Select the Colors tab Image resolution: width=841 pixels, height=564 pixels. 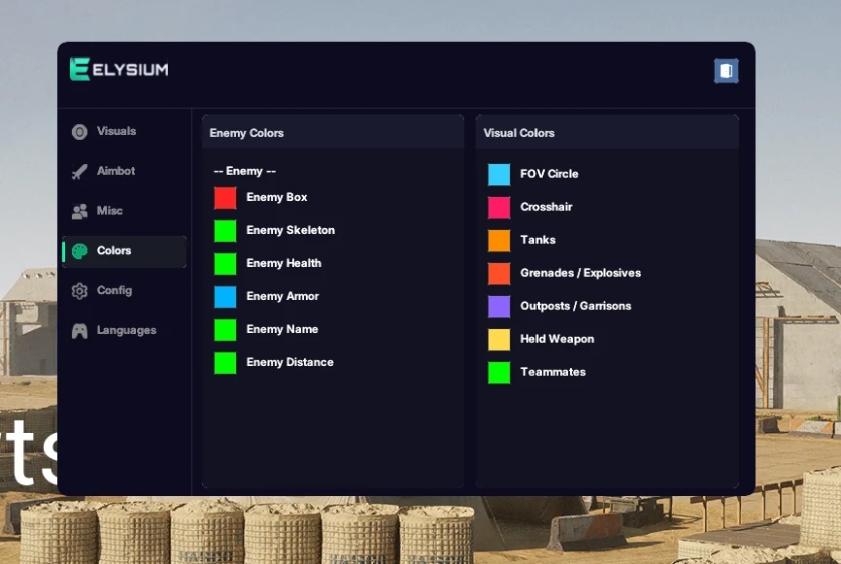(x=124, y=250)
